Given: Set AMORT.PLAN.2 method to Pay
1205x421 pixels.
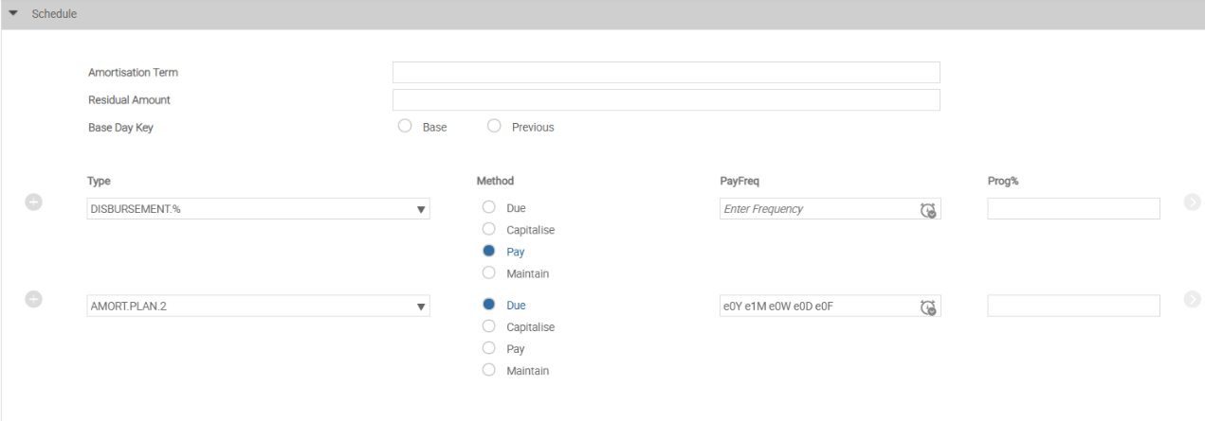Looking at the screenshot, I should point(489,348).
